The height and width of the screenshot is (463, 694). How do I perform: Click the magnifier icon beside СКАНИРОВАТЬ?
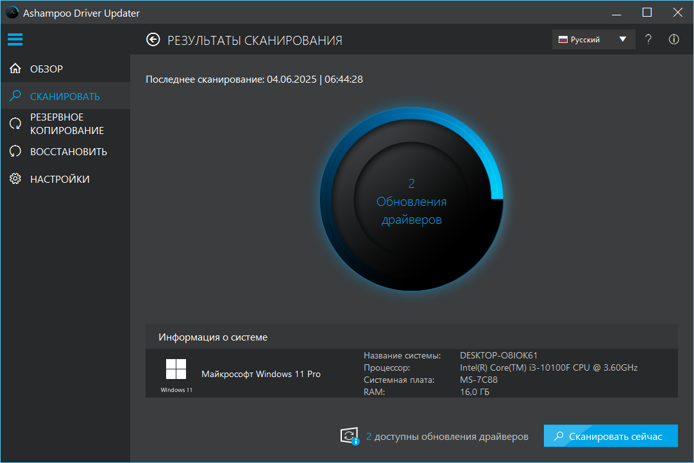point(15,96)
